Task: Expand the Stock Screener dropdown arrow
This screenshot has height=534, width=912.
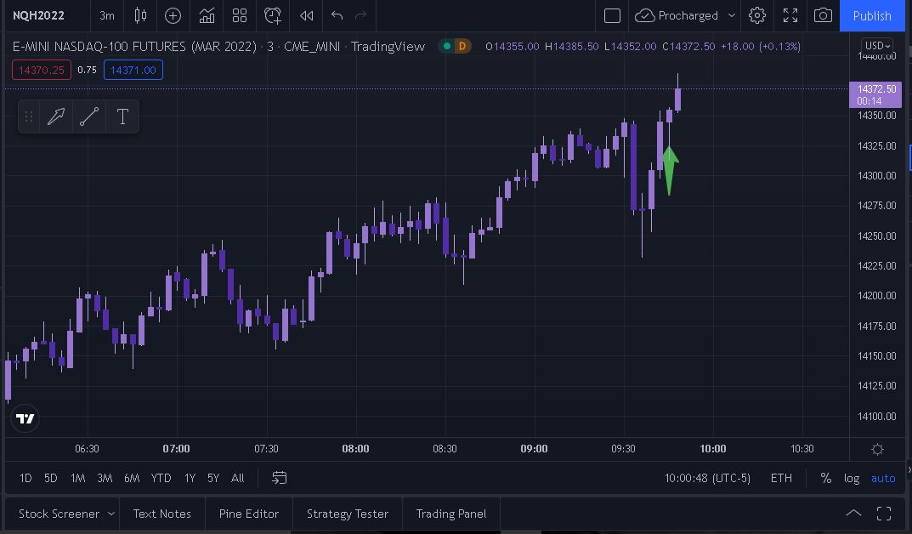Action: point(110,514)
